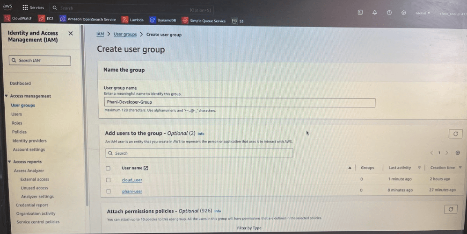467x234 pixels.
Task: Tick the checkbox for phani-user
Action: [108, 191]
